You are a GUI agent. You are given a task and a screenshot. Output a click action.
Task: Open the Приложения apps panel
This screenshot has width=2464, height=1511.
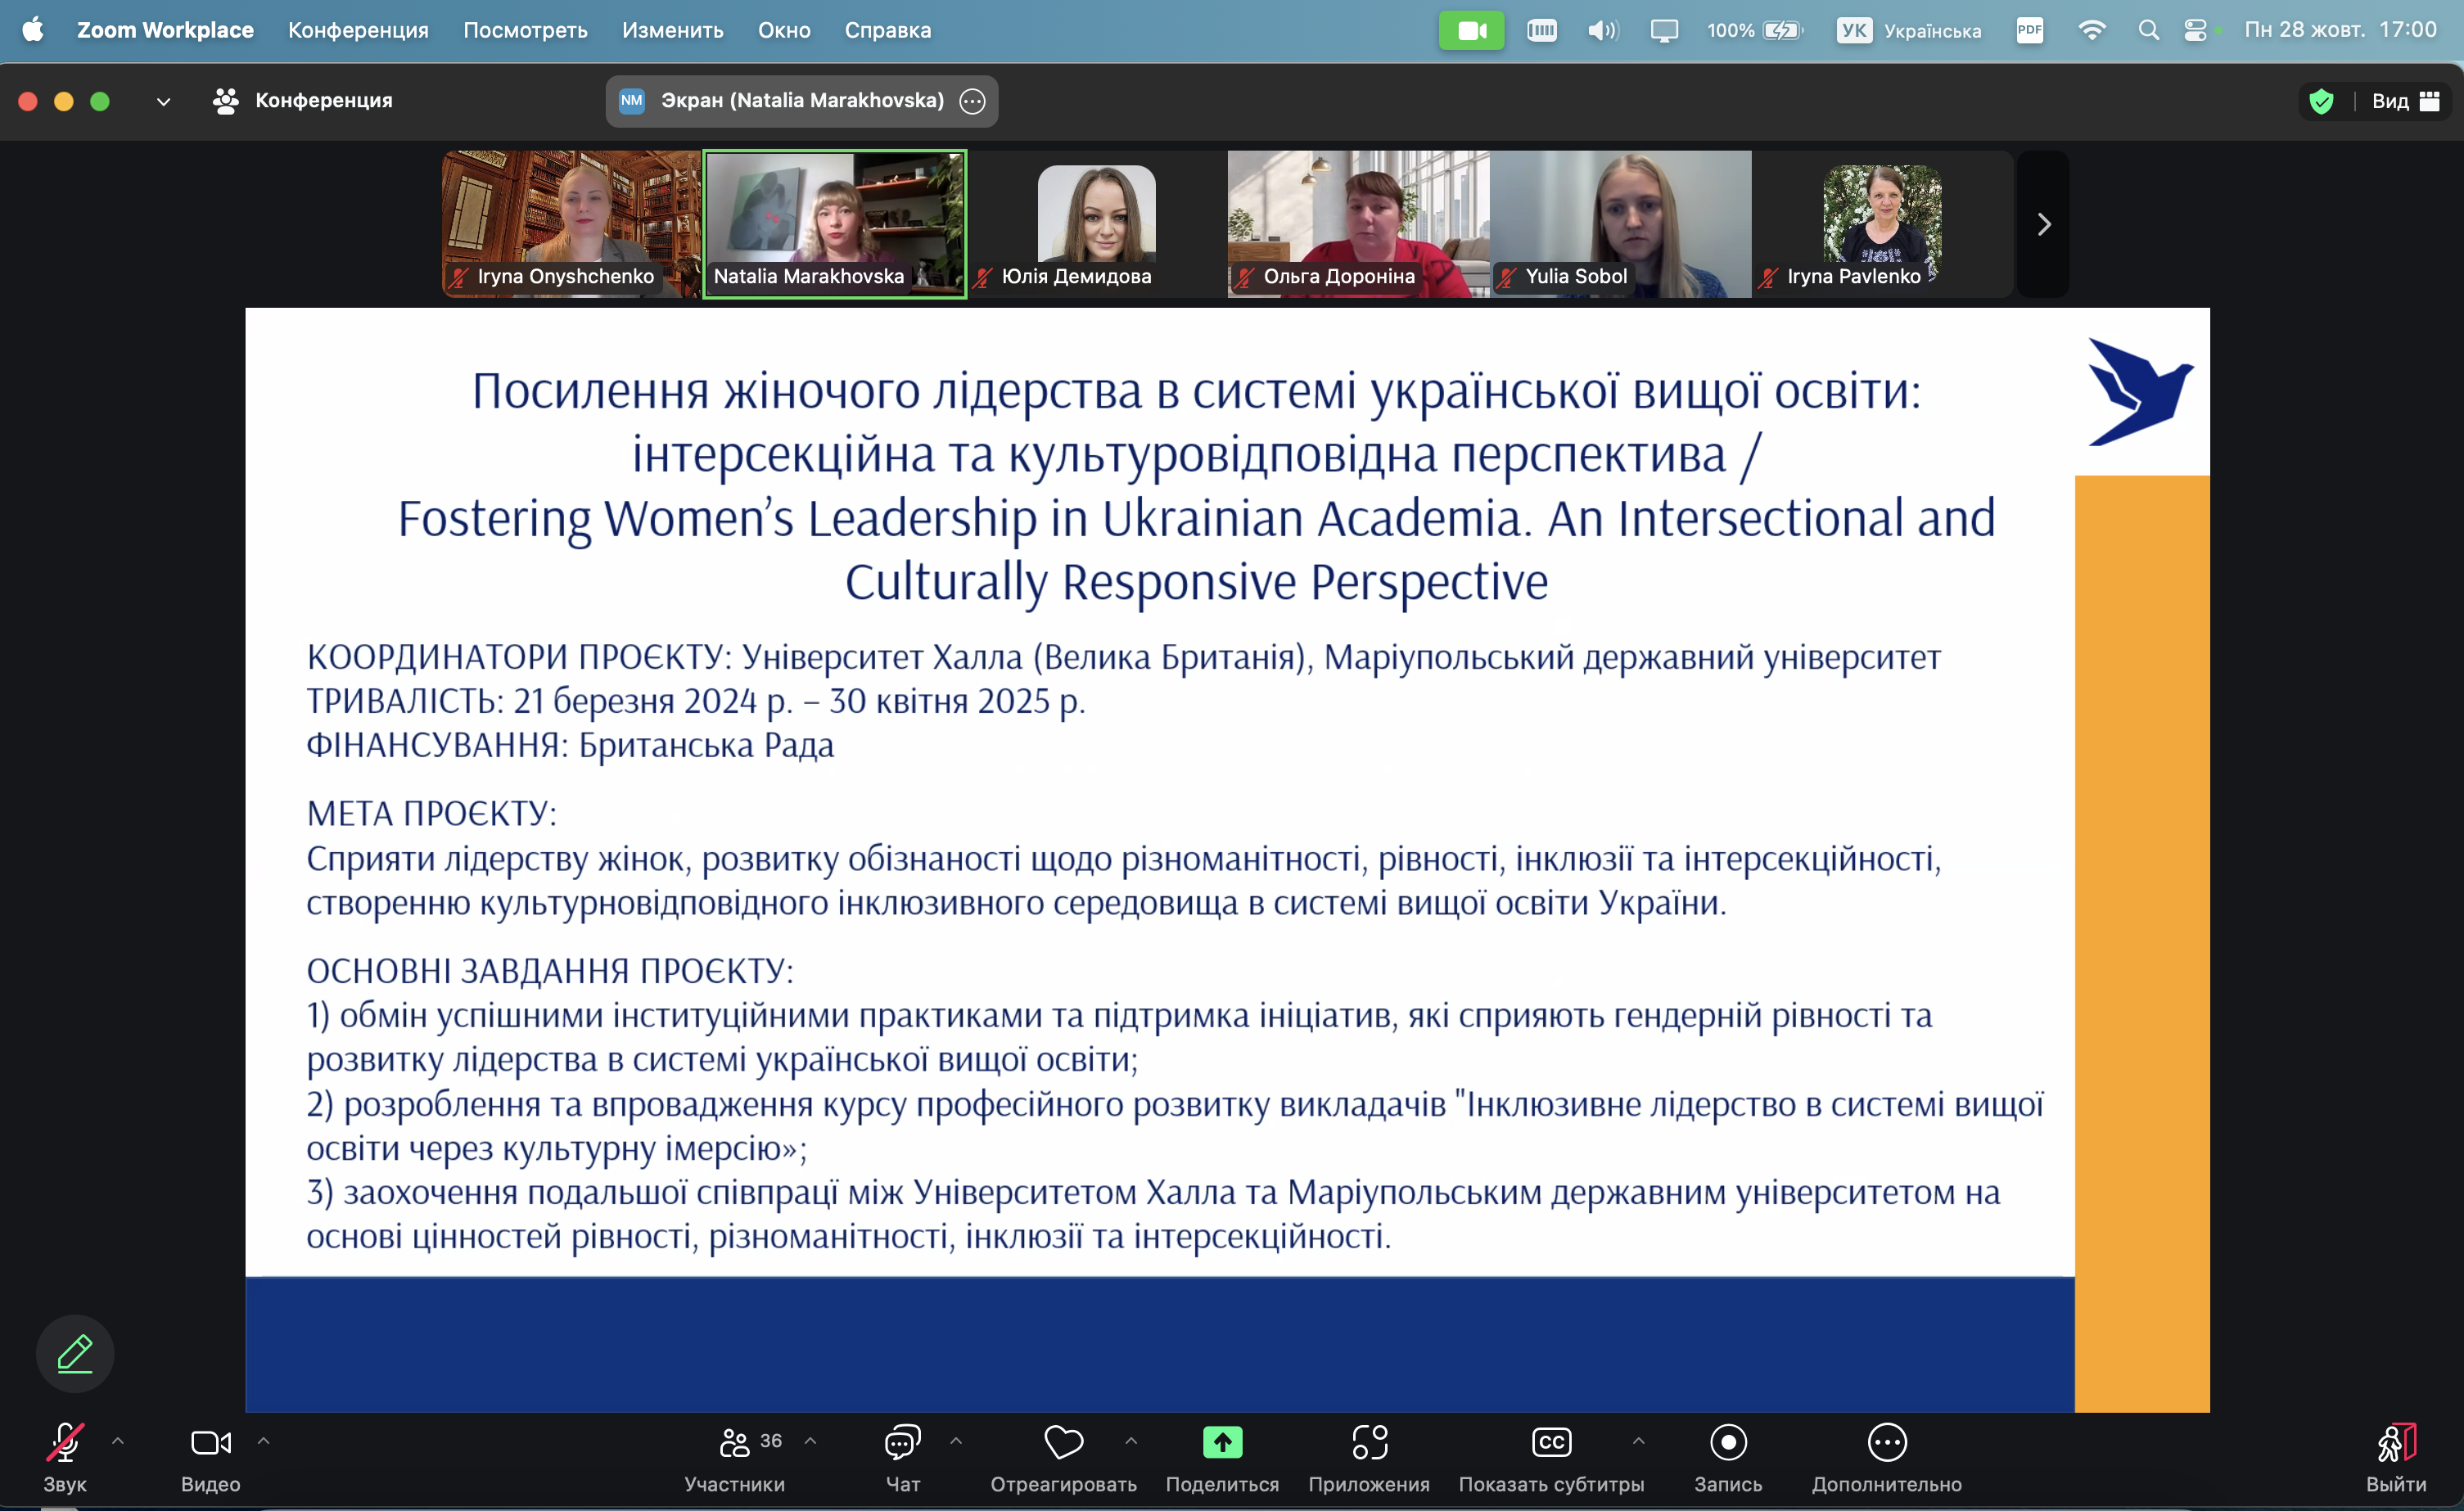1369,1458
